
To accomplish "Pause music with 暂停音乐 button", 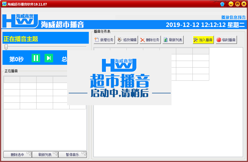I will [x=73, y=155].
